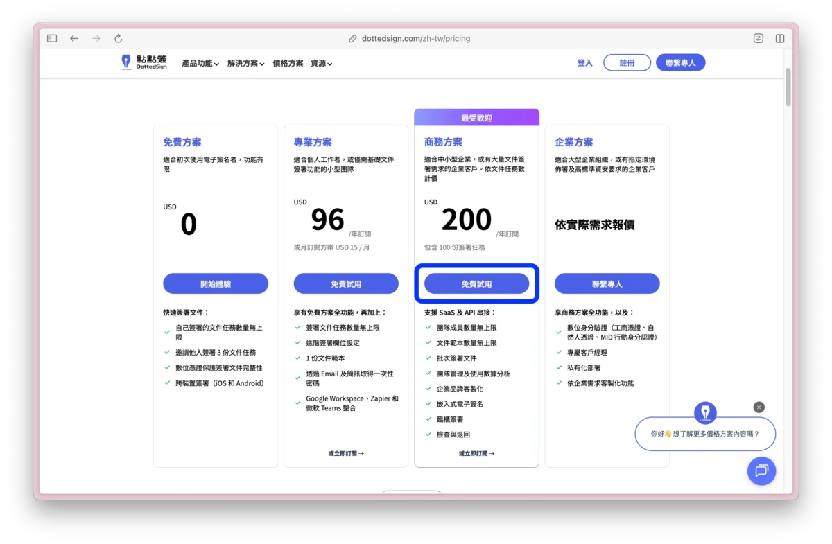Open the browser sidebar panel
This screenshot has height=544, width=832.
point(51,38)
